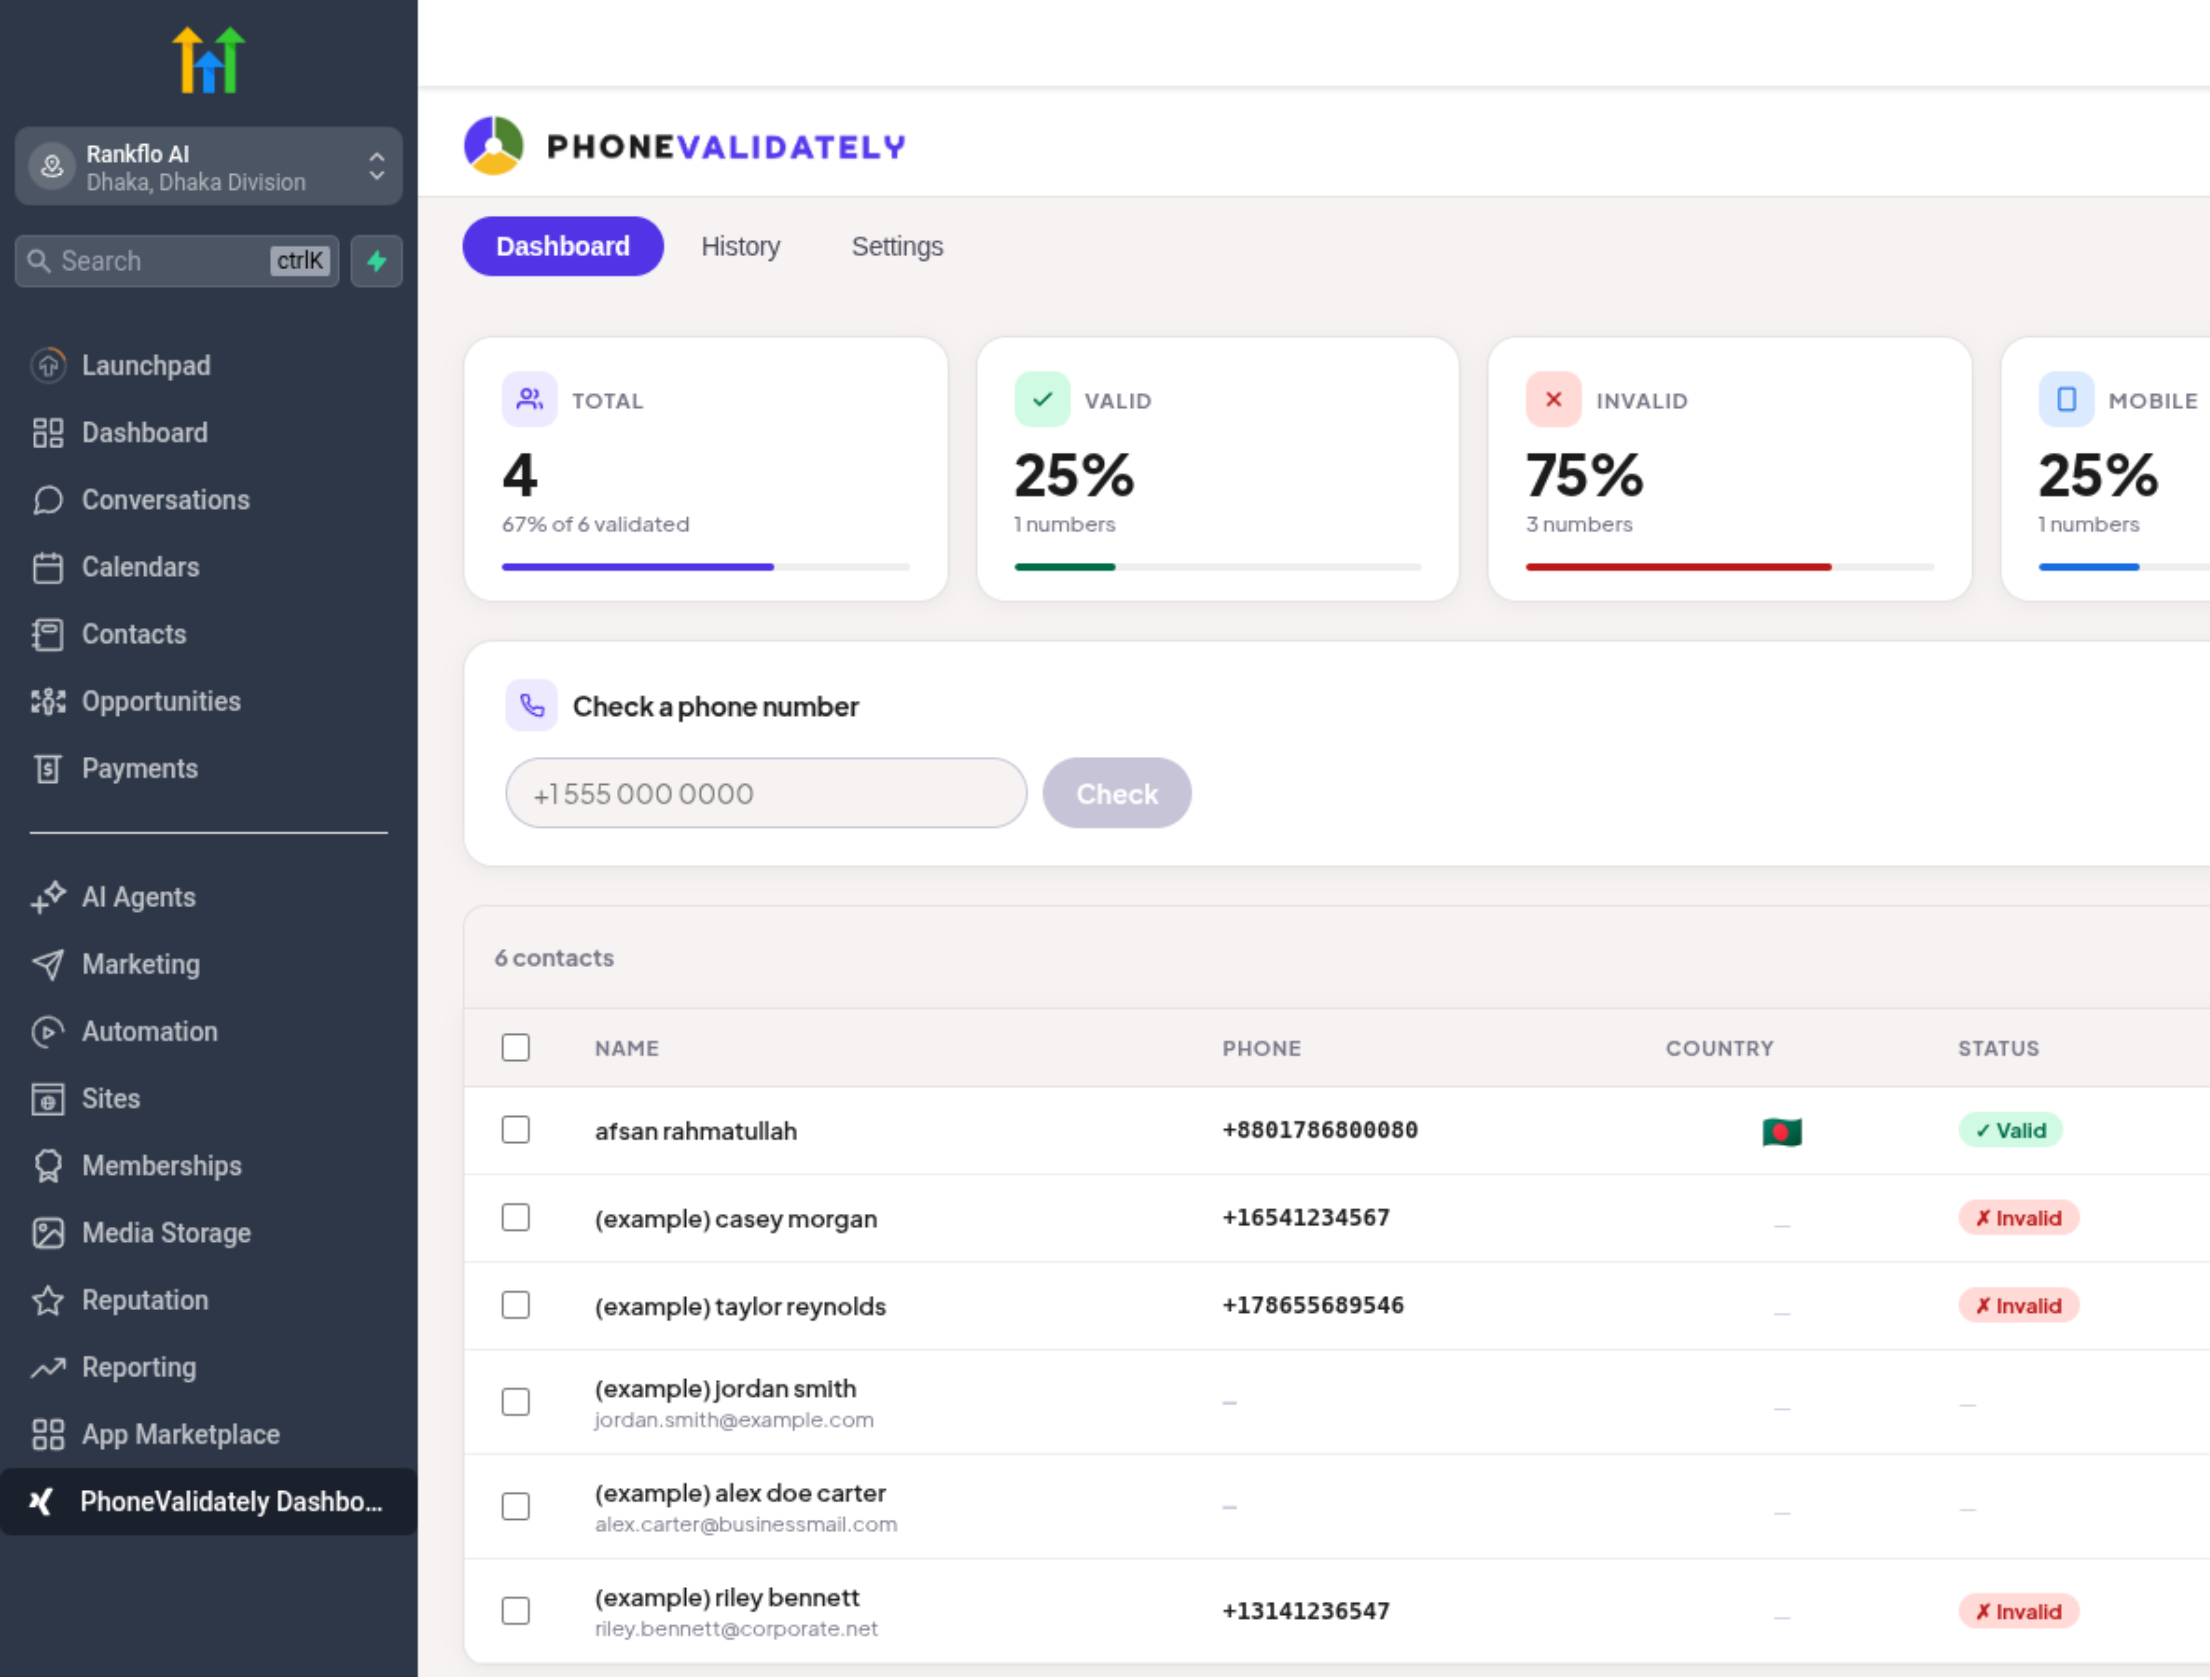The height and width of the screenshot is (1680, 2210).
Task: Click the Check button
Action: tap(1117, 793)
